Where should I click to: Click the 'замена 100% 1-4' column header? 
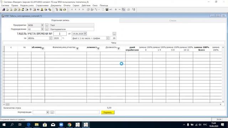[x=159, y=49]
